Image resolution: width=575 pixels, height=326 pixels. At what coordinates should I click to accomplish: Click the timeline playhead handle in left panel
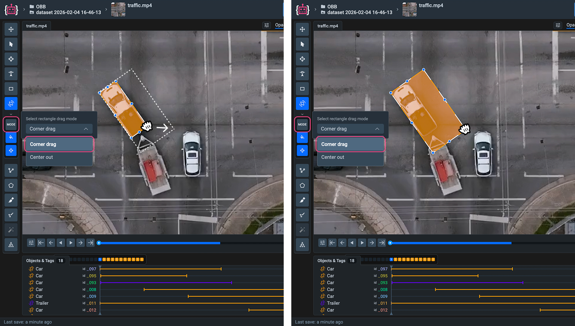99,243
